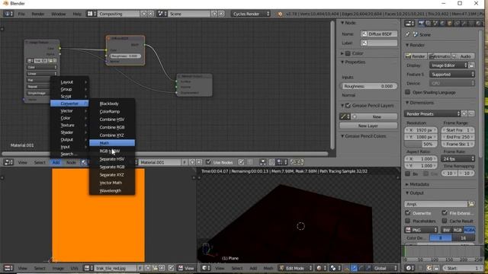Open the Scene properties tab icon

pos(435,24)
